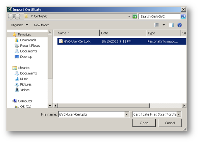Click the Search Cert-GVC field
Screen dimensions: 199x143
pos(160,16)
